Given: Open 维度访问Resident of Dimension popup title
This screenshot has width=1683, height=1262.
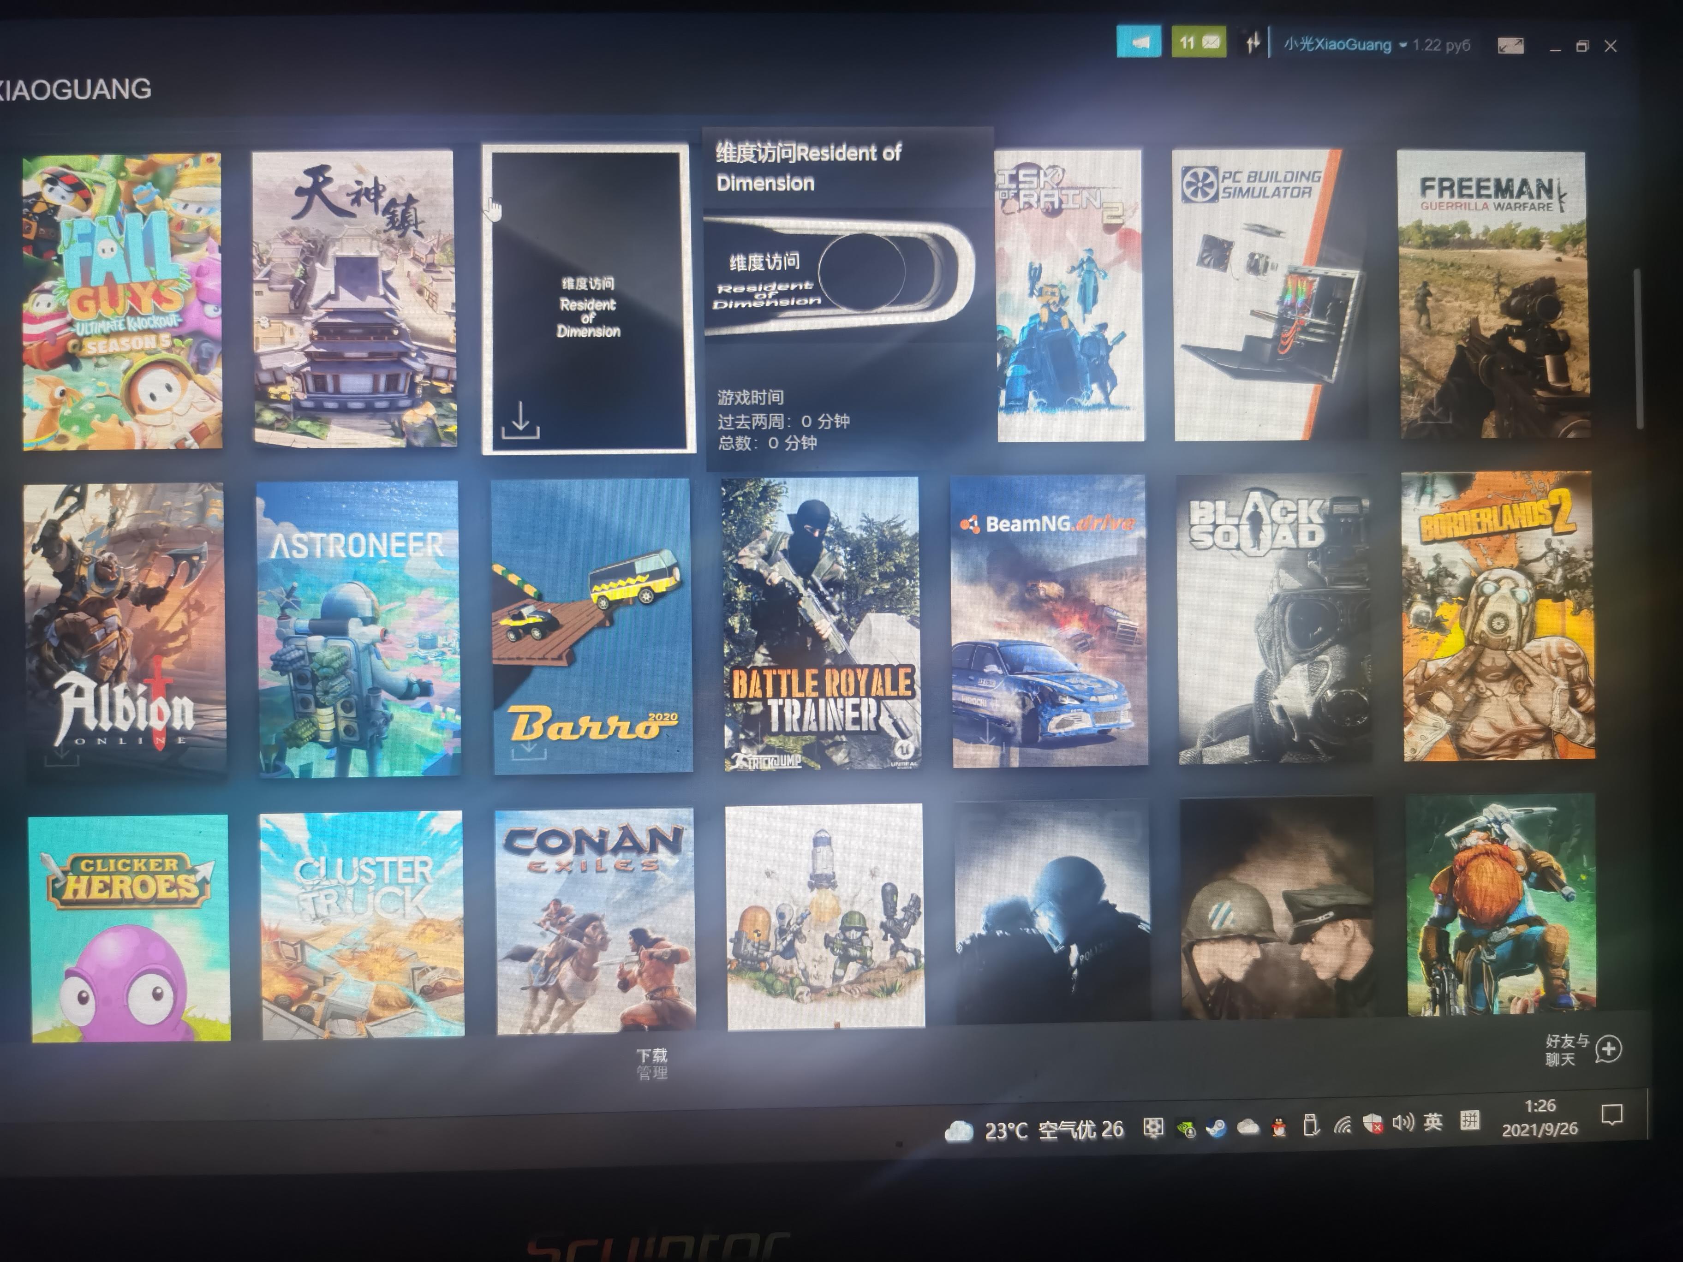Looking at the screenshot, I should [808, 167].
